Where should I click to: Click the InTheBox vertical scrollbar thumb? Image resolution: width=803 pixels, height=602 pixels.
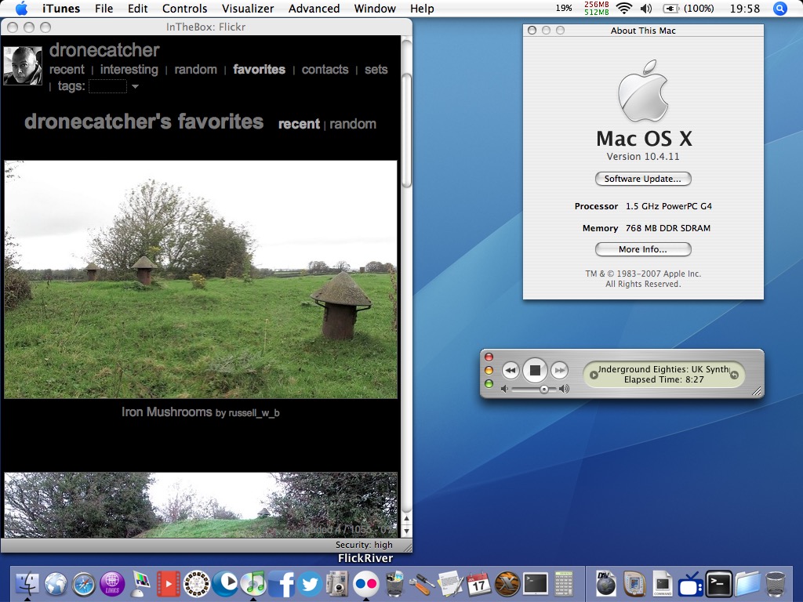point(407,131)
